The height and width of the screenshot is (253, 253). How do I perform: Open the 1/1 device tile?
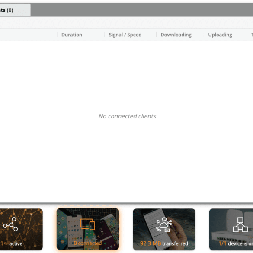pos(231,229)
